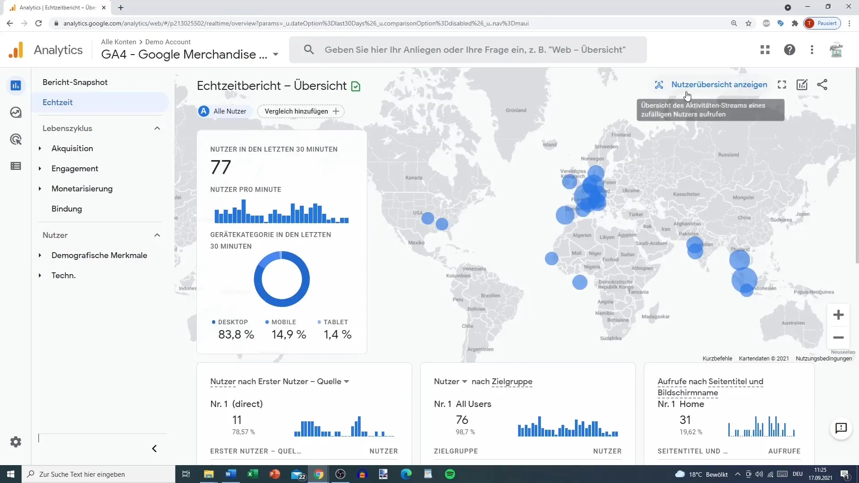Switch to the Analytics browser tab
Image resolution: width=859 pixels, height=483 pixels.
(x=58, y=8)
